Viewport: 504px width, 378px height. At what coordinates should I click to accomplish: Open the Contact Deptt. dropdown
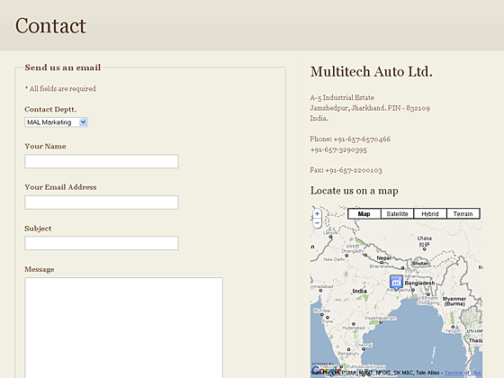coord(56,122)
